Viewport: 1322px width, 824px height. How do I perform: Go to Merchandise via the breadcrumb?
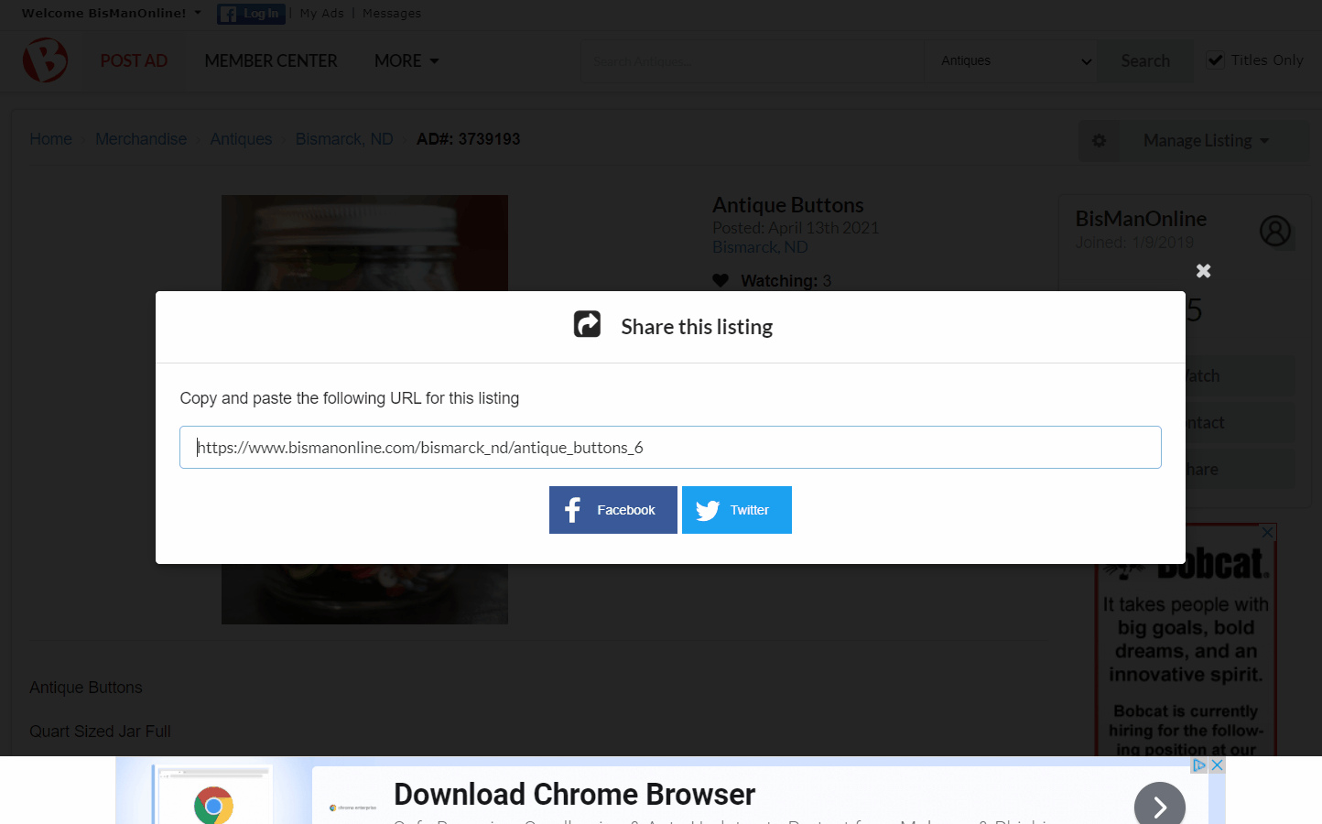(x=140, y=138)
